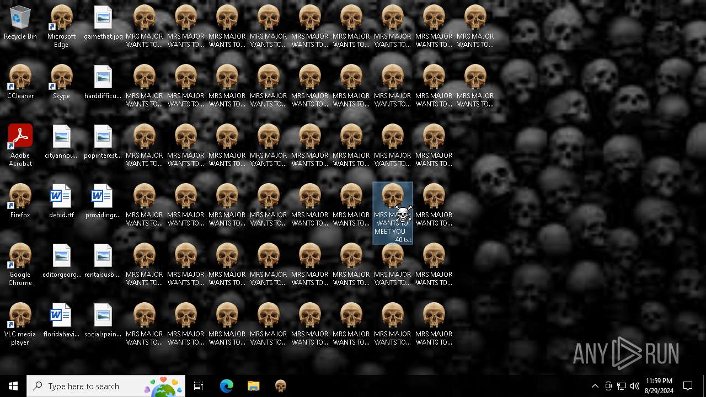Select the floridahavi... Word document
The height and width of the screenshot is (397, 706).
pyautogui.click(x=61, y=321)
